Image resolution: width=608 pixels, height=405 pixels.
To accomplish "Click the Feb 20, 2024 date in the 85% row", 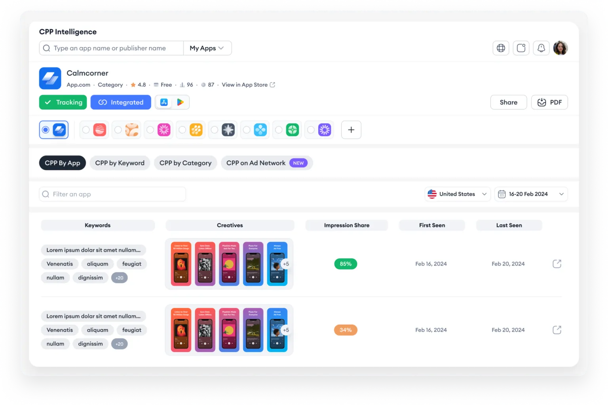I will point(508,264).
